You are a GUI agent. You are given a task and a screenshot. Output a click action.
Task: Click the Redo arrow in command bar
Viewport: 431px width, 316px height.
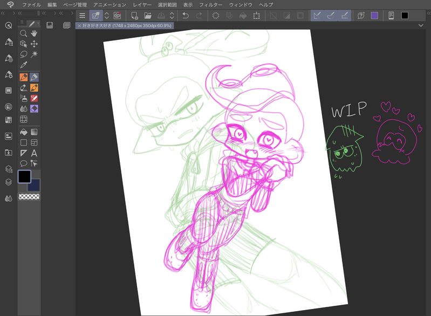click(x=199, y=16)
